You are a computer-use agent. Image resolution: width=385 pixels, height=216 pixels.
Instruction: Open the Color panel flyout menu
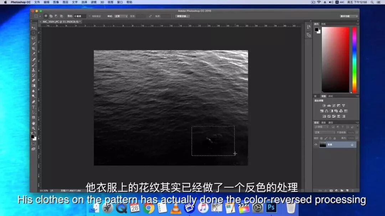pos(358,24)
